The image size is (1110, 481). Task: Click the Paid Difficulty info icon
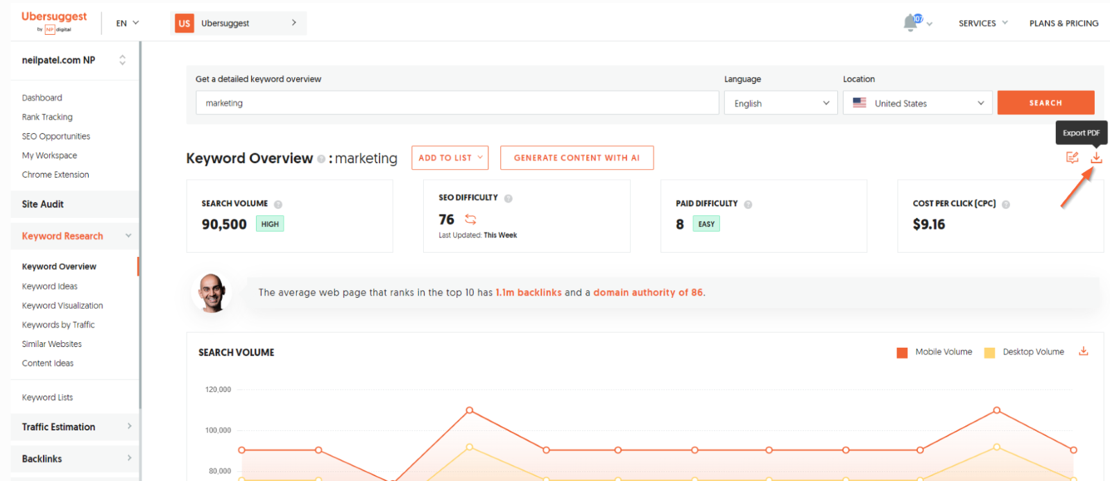coord(748,204)
